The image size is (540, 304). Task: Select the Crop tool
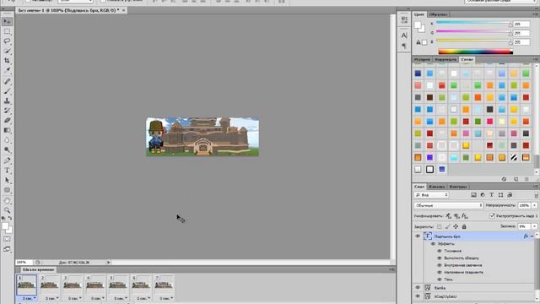click(x=7, y=61)
